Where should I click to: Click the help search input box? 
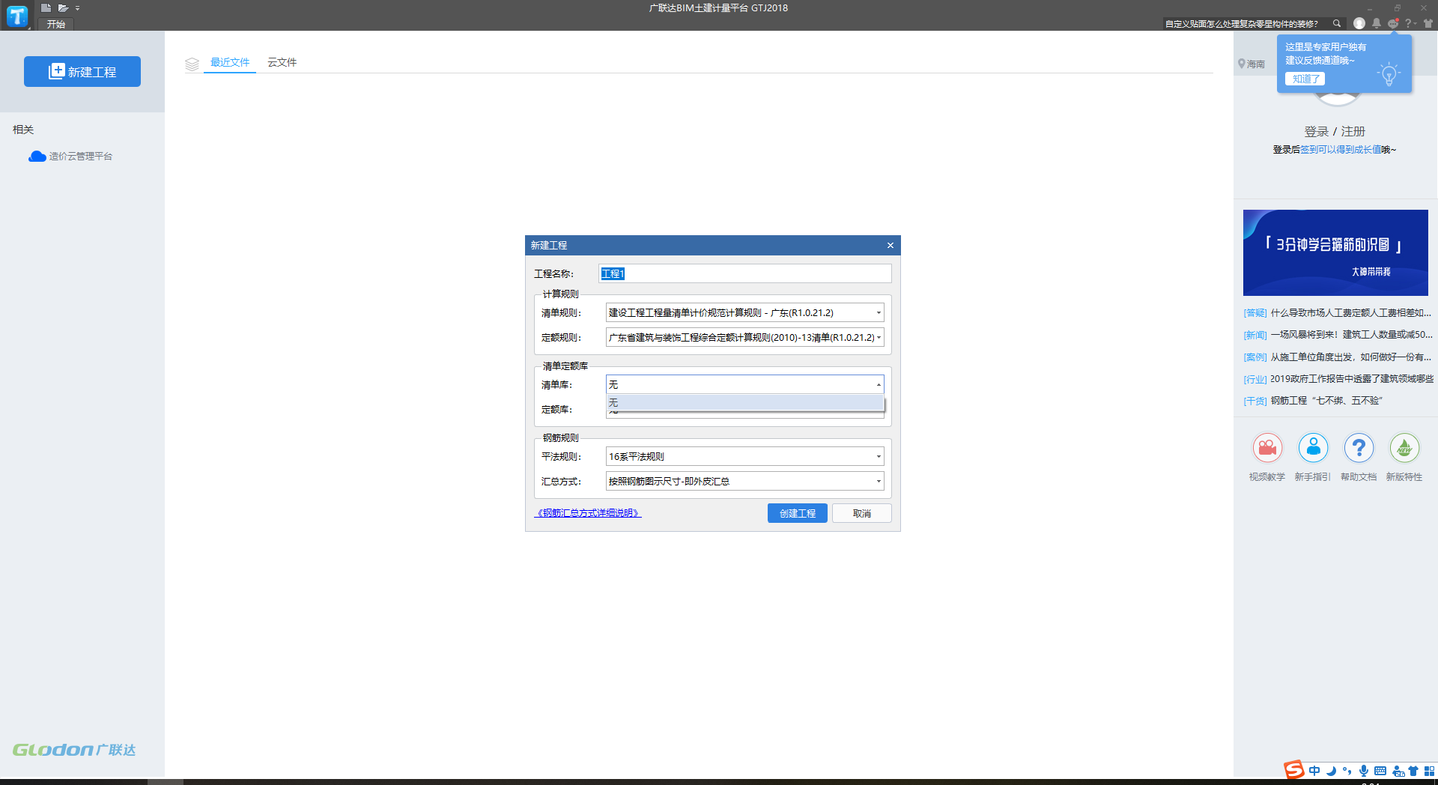click(1246, 24)
